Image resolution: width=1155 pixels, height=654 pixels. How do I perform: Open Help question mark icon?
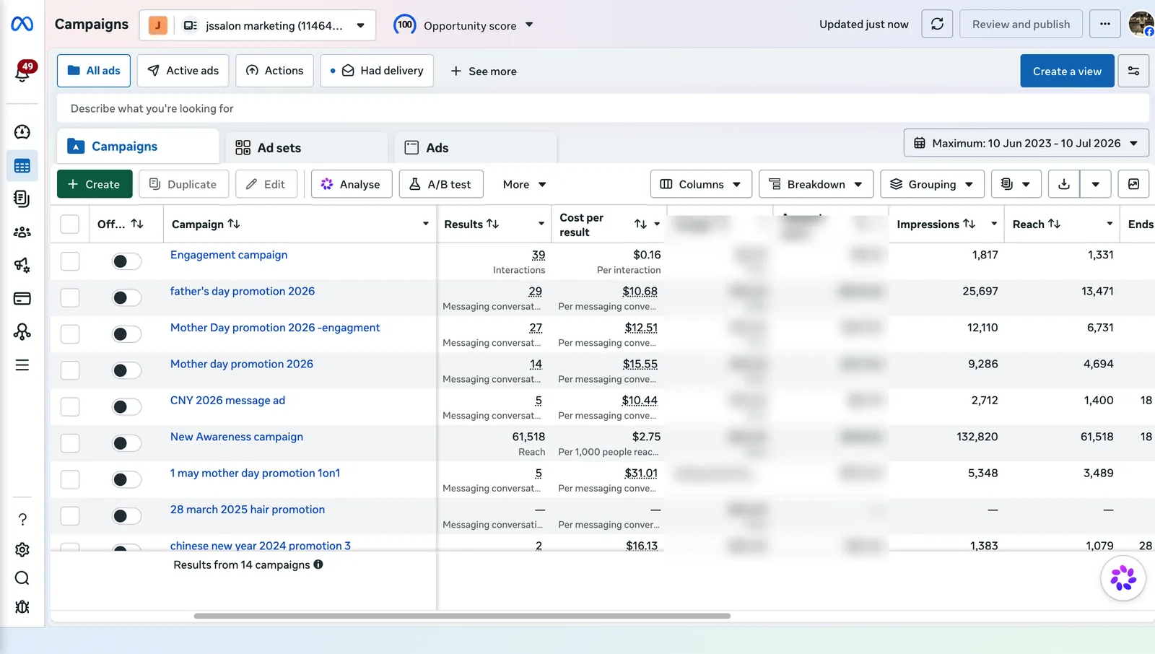(x=22, y=520)
